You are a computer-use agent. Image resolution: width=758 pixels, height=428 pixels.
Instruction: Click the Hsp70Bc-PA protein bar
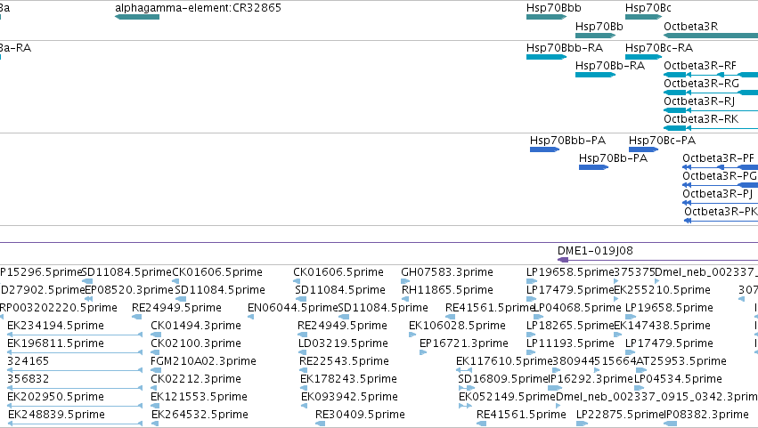click(643, 149)
